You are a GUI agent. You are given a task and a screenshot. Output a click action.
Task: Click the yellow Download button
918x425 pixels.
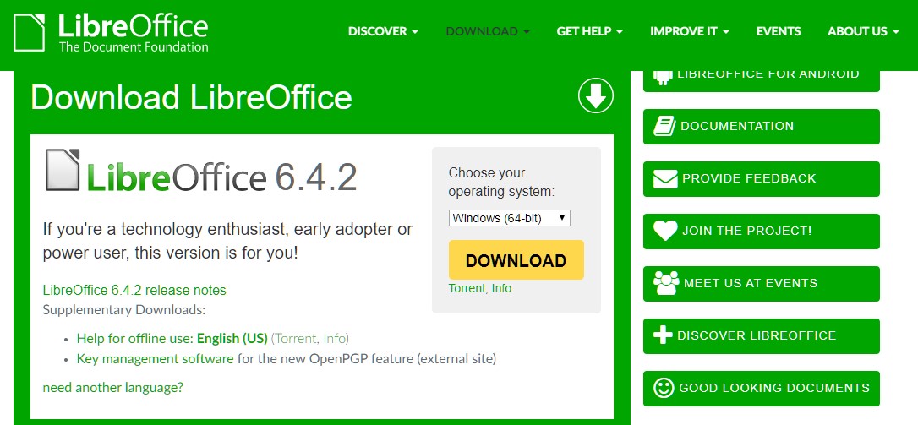(x=516, y=260)
